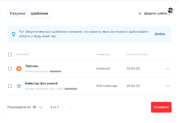Dismiss the hint with Добре

tap(160, 34)
